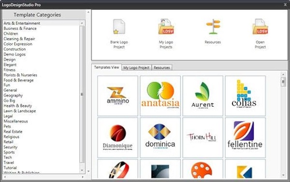Select the Real Estate category
Image resolution: width=290 pixels, height=182 pixels.
pos(13,132)
